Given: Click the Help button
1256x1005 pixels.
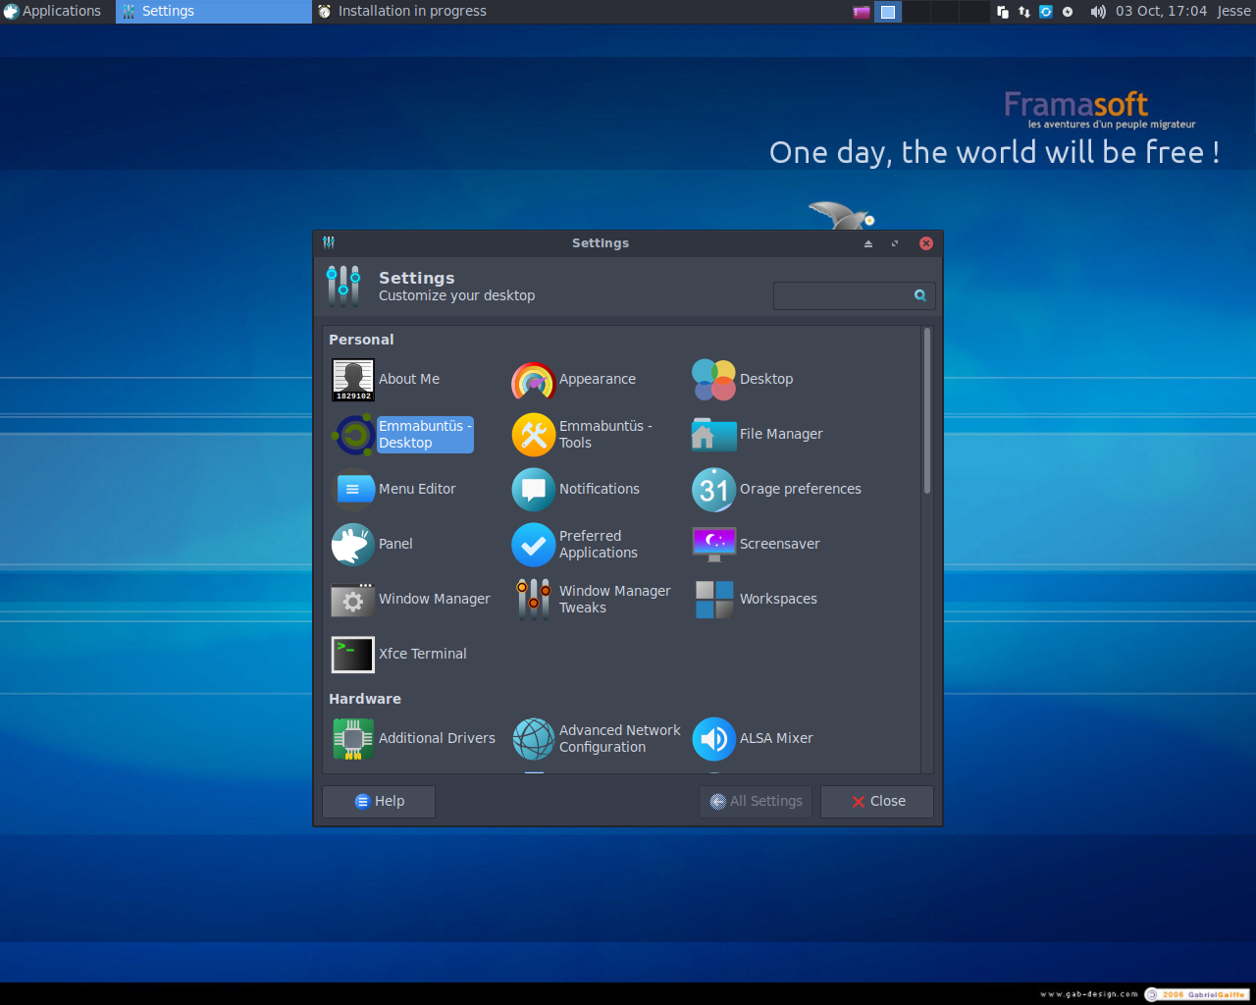Looking at the screenshot, I should [379, 802].
